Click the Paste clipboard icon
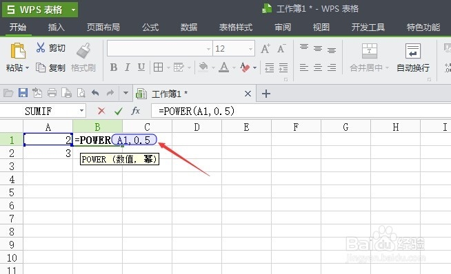451x274 pixels. click(18, 51)
